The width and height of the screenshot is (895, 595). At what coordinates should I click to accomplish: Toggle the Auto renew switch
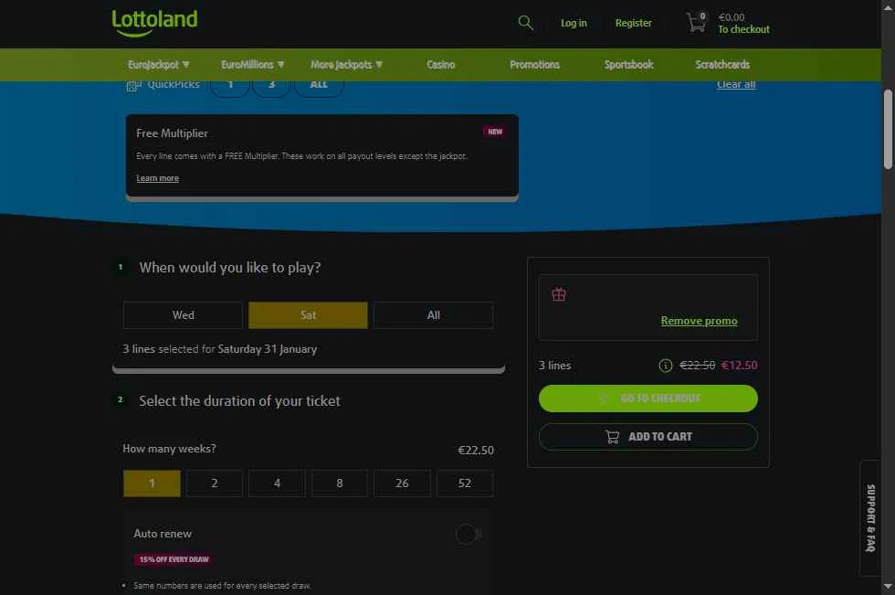click(x=469, y=534)
